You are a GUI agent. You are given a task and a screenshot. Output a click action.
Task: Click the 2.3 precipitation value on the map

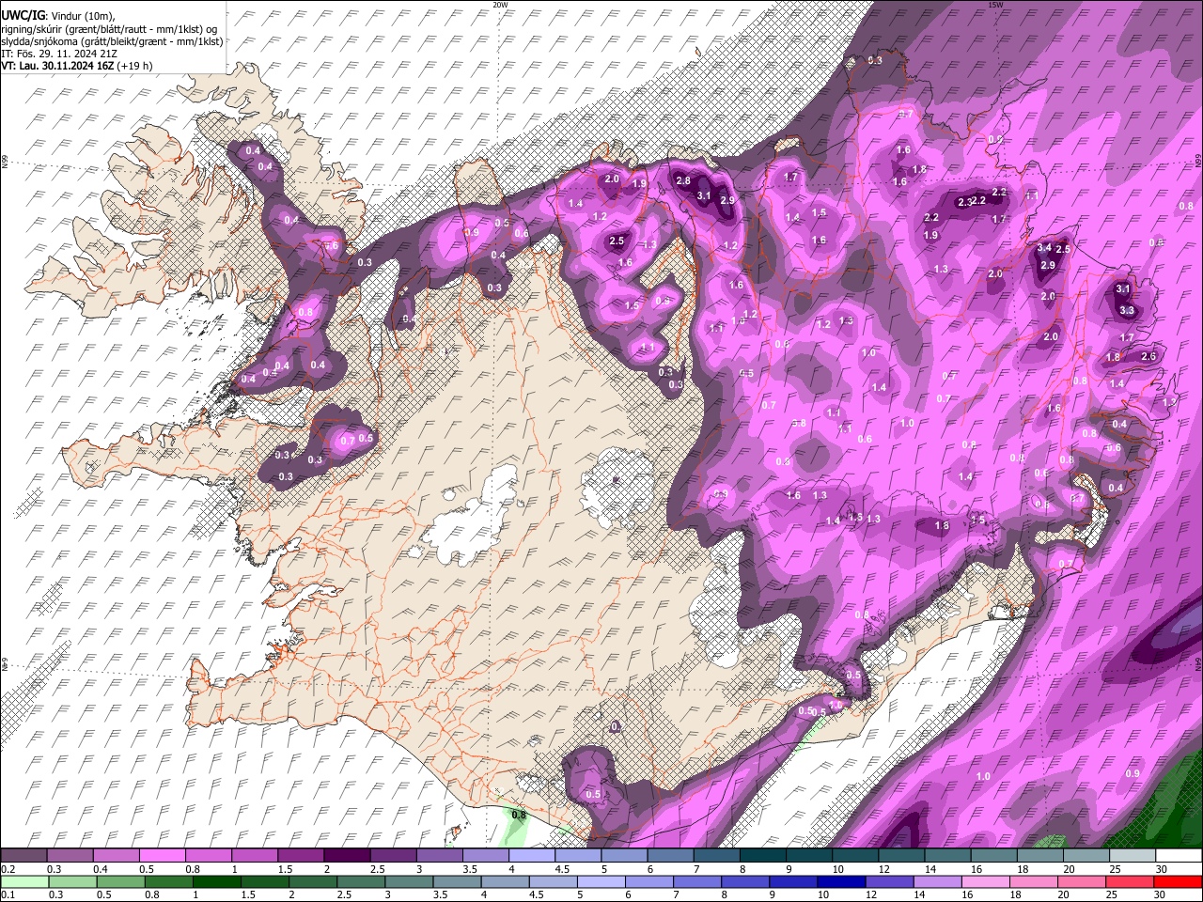[x=963, y=203]
